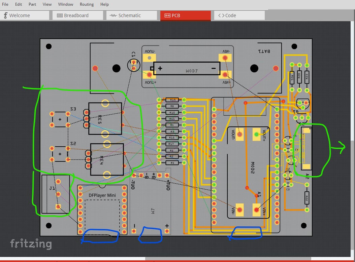Select the DFPlayer Mini footprint
This screenshot has height=262, width=355.
click(102, 209)
